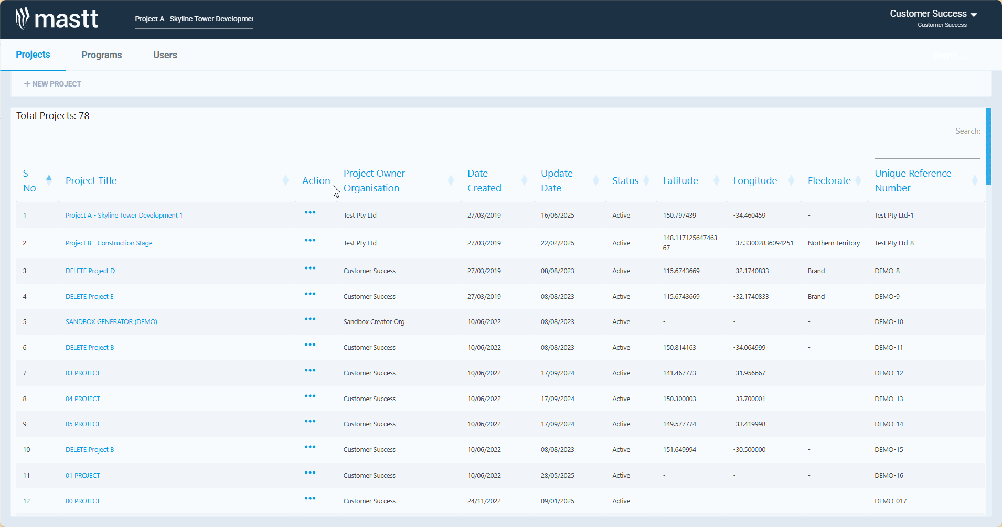Image resolution: width=1002 pixels, height=527 pixels.
Task: Click the vertical page scrollbar
Action: (988, 146)
